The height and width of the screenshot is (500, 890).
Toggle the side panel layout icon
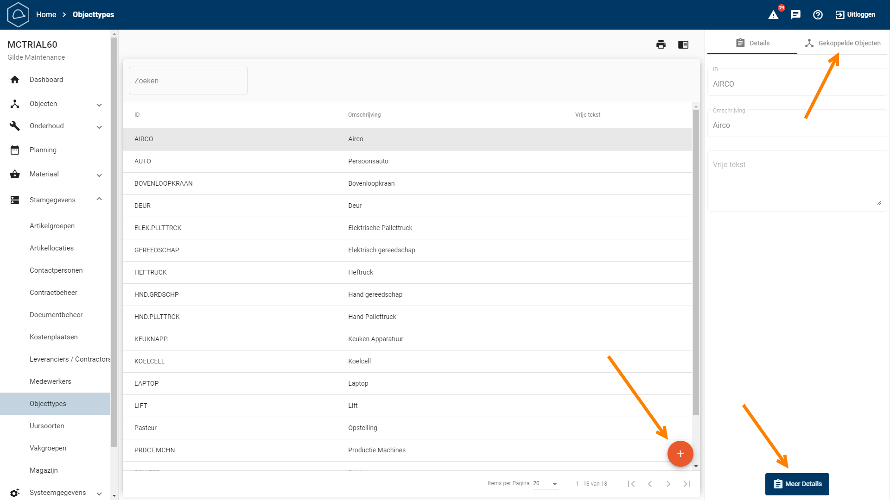[683, 44]
